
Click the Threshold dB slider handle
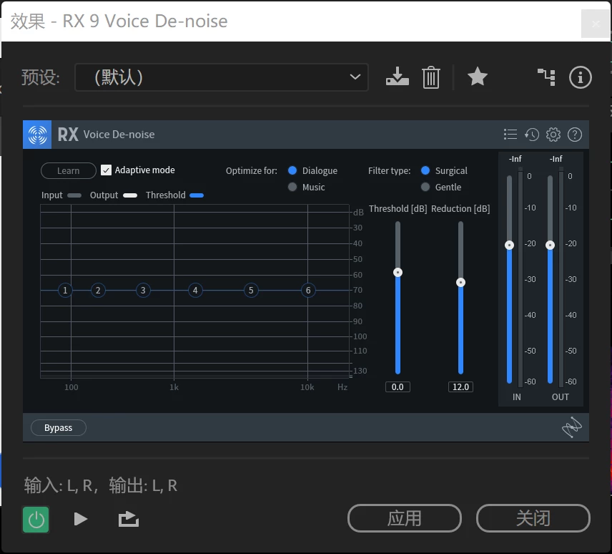[398, 272]
